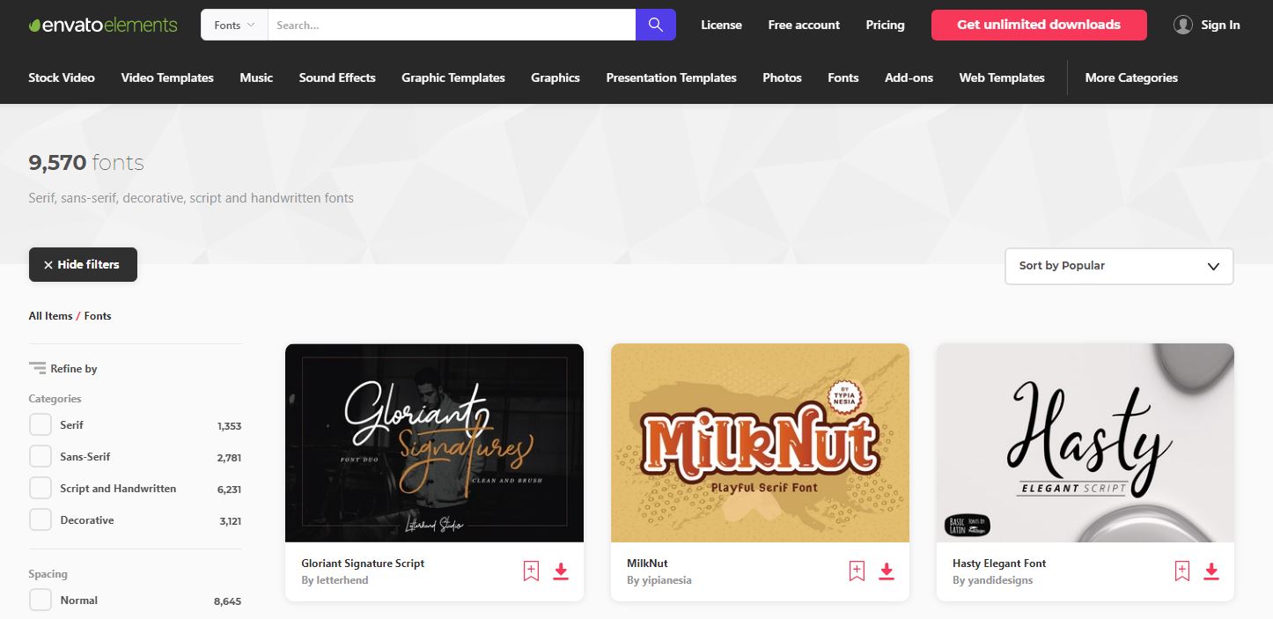Go to the Stock Video category
This screenshot has height=619, width=1273.
pos(62,77)
